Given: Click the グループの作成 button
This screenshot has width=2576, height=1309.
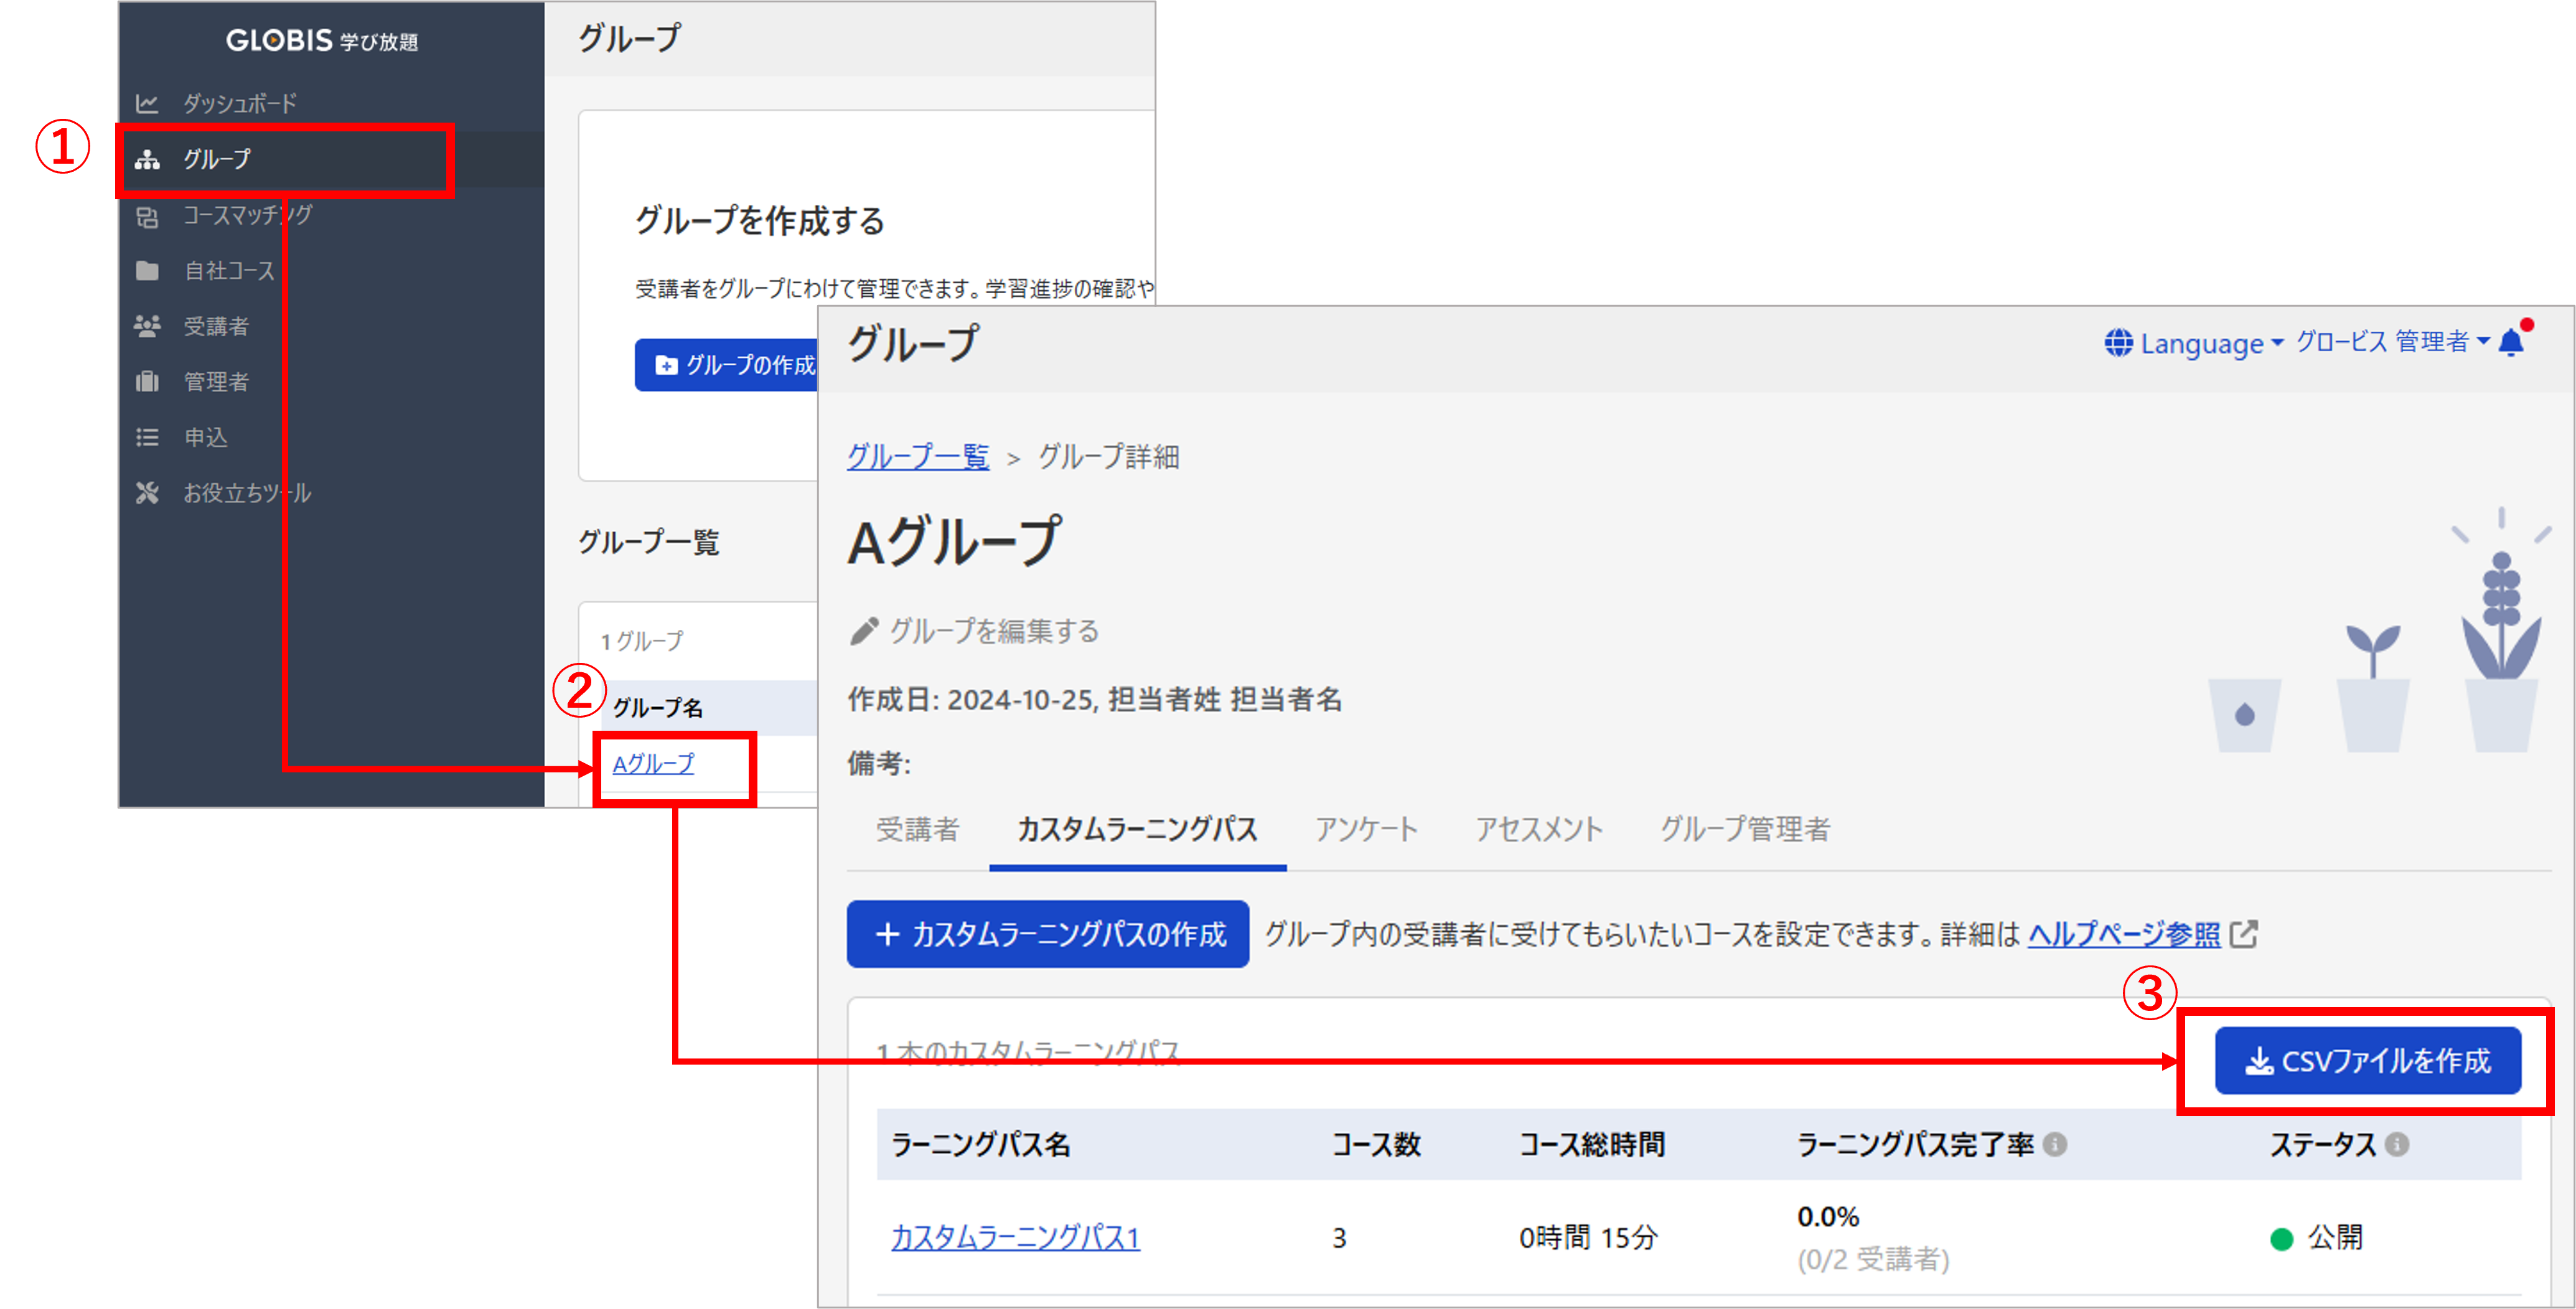Looking at the screenshot, I should (x=727, y=365).
